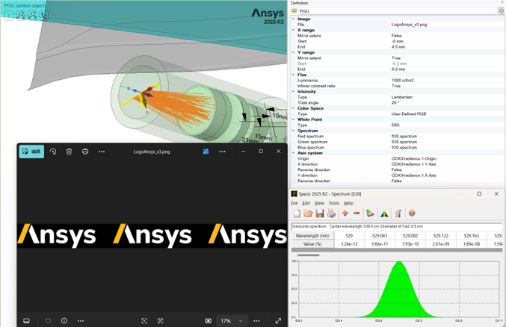This screenshot has width=506, height=327.
Task: Print the spectrum
Action: (331, 214)
